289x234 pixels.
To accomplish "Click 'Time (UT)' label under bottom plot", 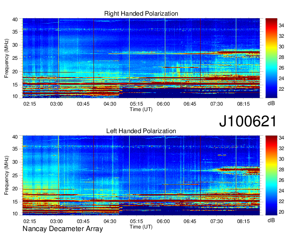I will point(141,227).
